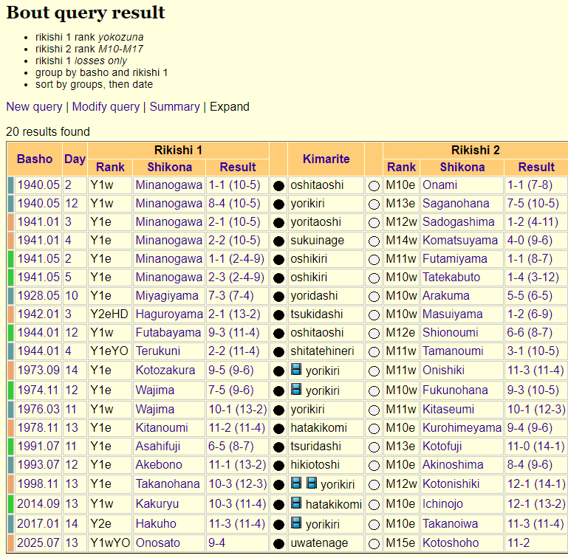Viewport: 568px width, 558px height.
Task: Open Sadogashima rikishi page
Action: 458,222
